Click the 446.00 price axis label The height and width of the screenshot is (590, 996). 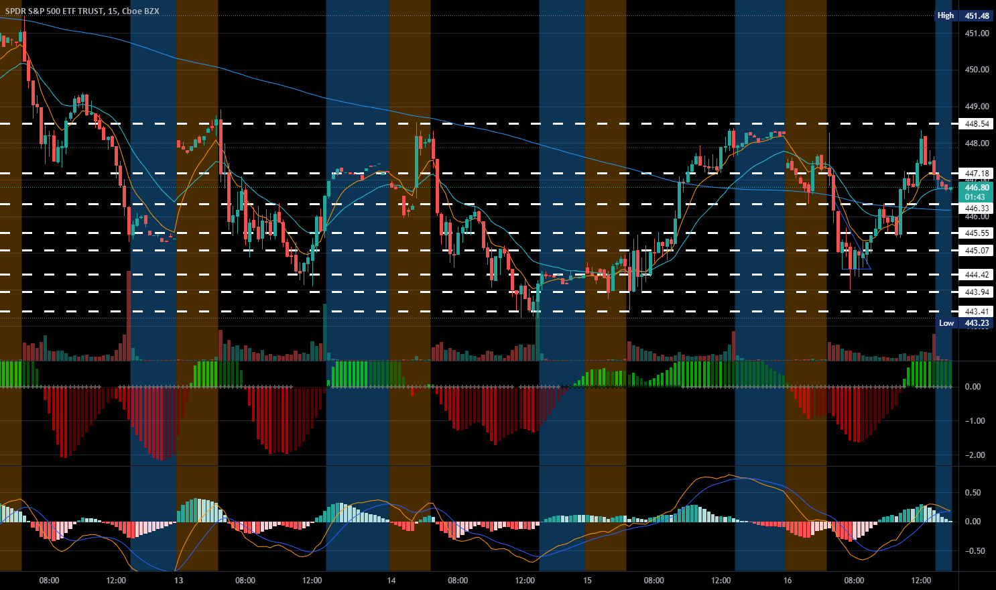(x=977, y=217)
